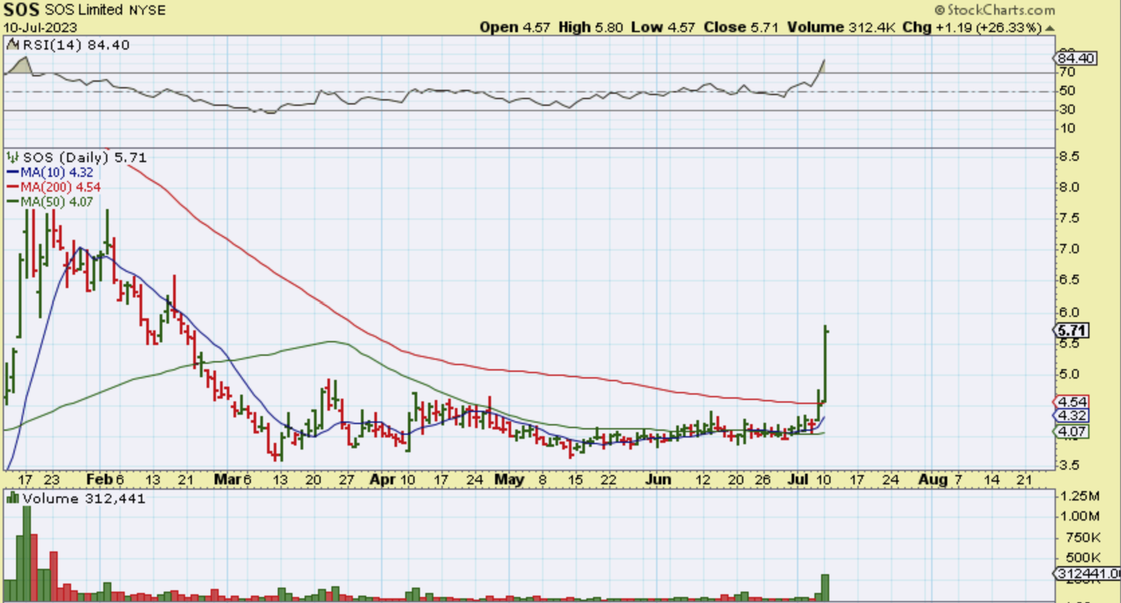1121x603 pixels.
Task: Click the latest green volume bar
Action: point(824,588)
